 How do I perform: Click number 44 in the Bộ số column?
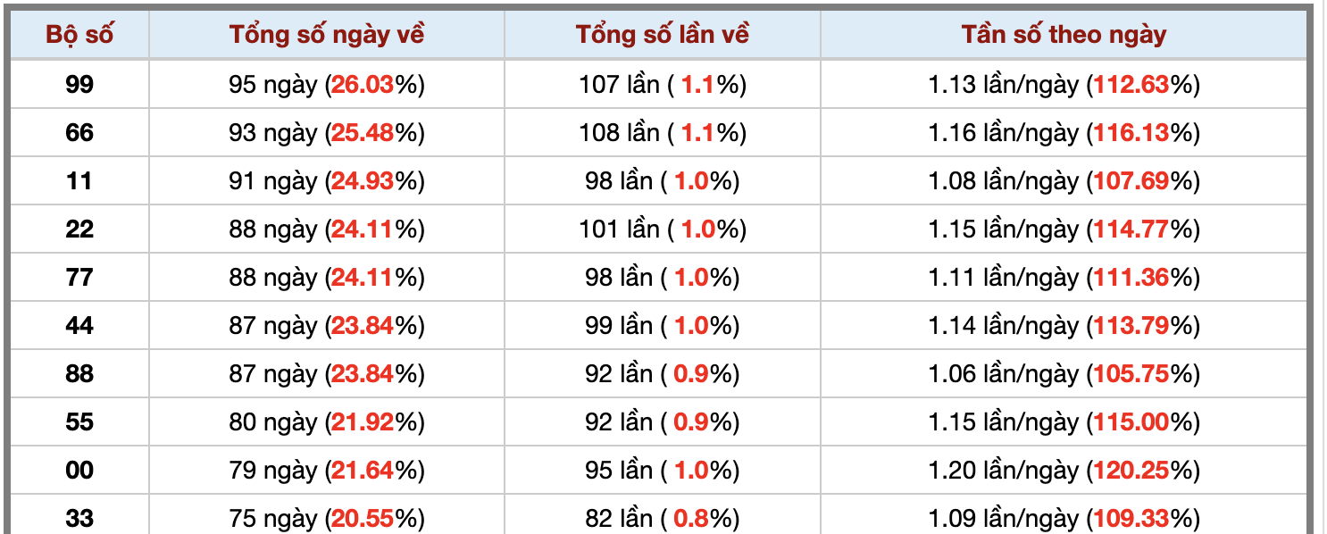point(79,326)
